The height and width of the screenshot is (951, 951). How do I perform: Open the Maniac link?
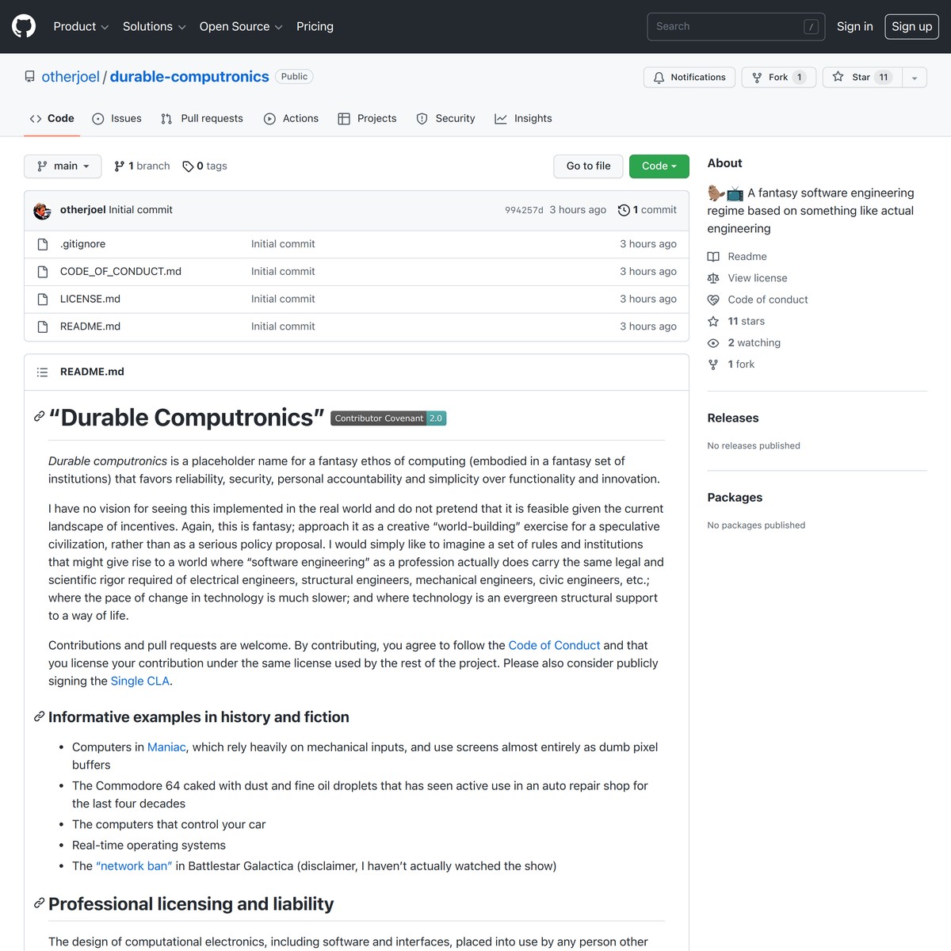[x=166, y=747]
